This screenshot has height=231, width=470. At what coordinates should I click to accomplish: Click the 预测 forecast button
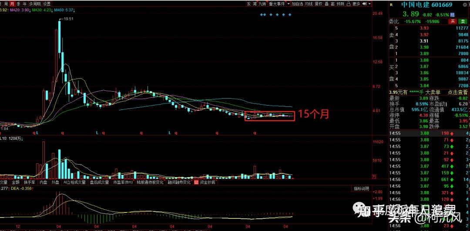tap(340, 4)
